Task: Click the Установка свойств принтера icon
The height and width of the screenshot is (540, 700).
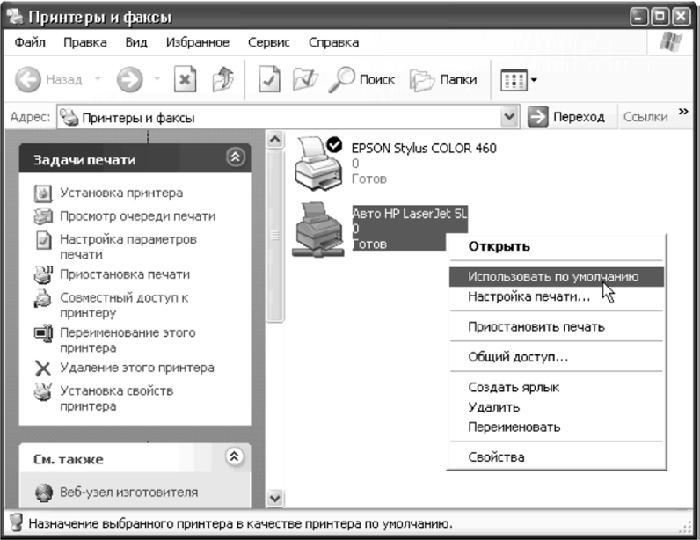Action: pyautogui.click(x=43, y=391)
